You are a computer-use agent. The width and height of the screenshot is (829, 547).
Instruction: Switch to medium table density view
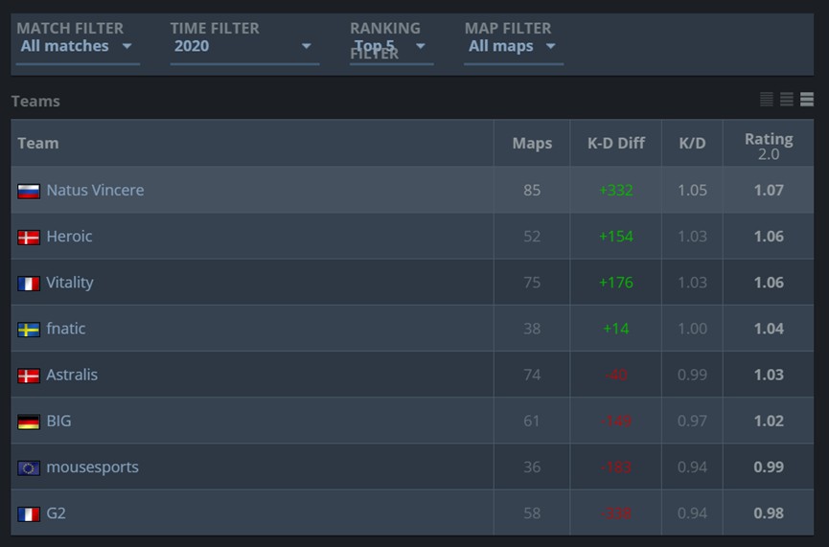[x=787, y=100]
